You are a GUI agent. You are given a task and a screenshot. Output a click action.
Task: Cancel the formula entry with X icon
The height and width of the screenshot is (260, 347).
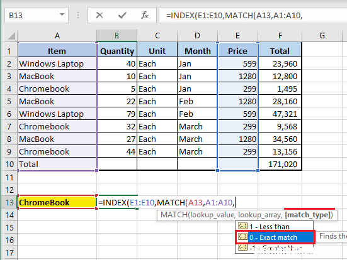(100, 15)
